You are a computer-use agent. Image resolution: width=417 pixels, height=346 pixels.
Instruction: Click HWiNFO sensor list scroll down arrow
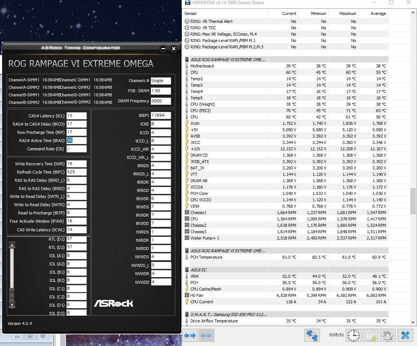[x=413, y=322]
